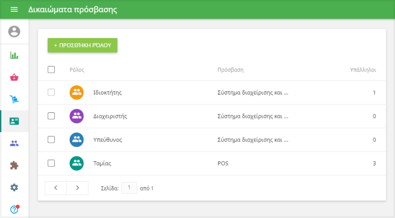The height and width of the screenshot is (218, 395).
Task: Click the ΠΡΟΣΘΗΚΗ ΡΟΛΟΥ button
Action: (x=82, y=45)
